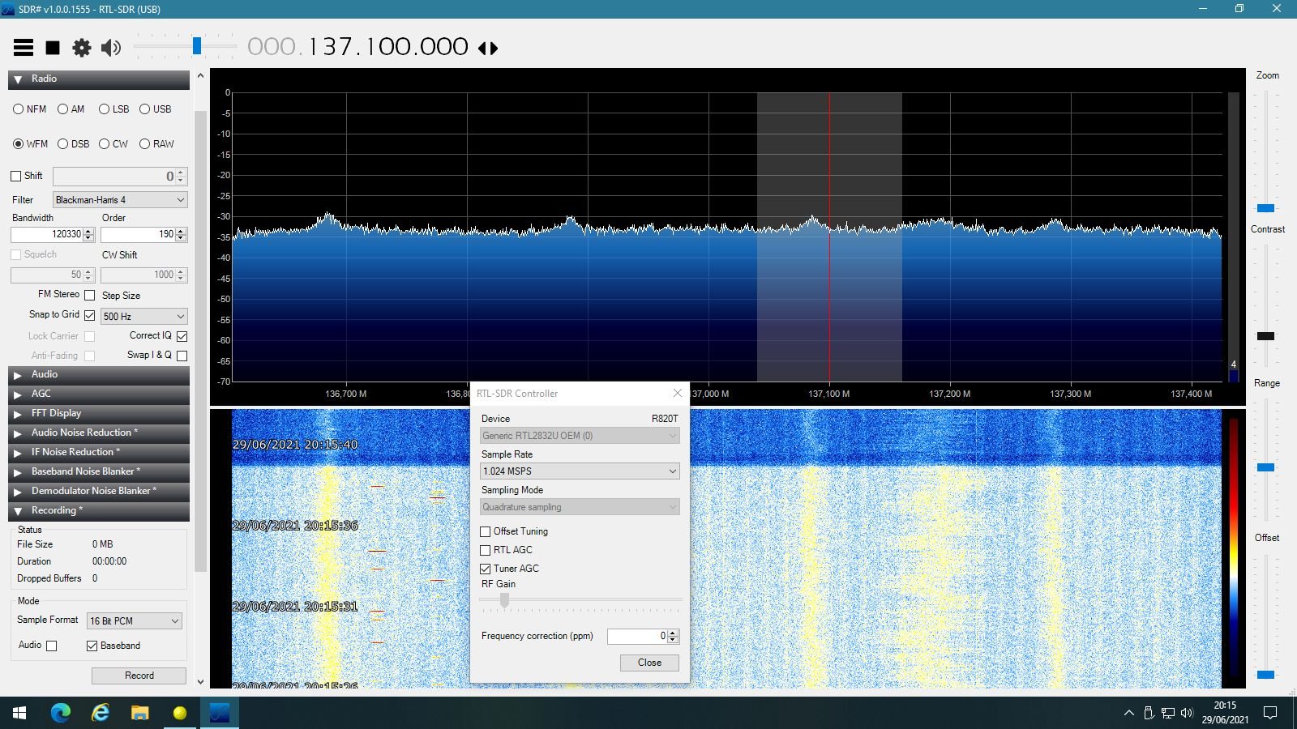Click the Close button in controller dialog
Image resolution: width=1297 pixels, height=729 pixels.
[649, 663]
